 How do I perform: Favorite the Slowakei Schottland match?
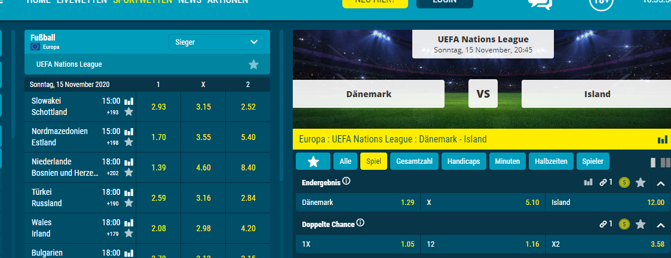(129, 112)
